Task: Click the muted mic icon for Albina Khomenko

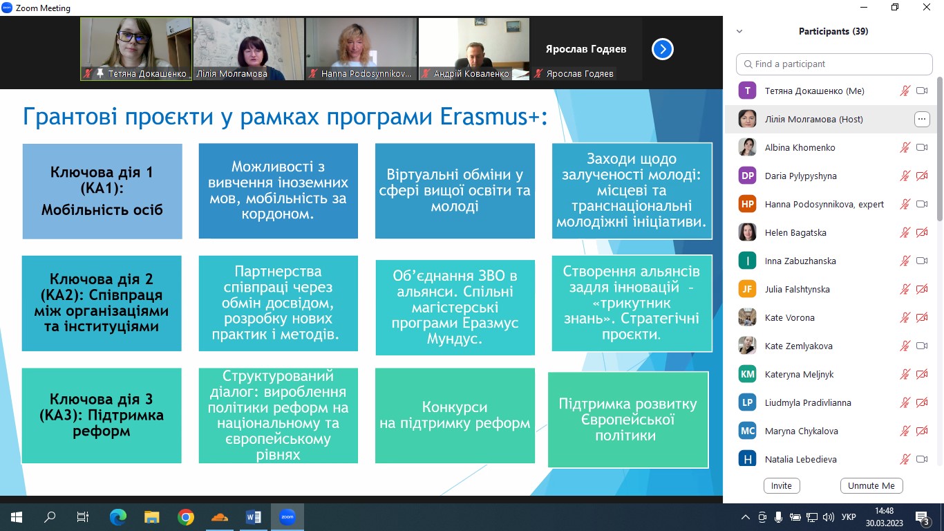Action: [x=905, y=147]
